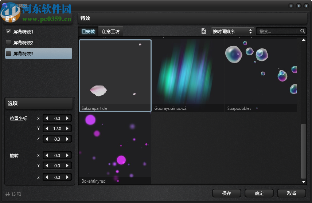The width and height of the screenshot is (312, 203).
Task: Click the import effect file icon
Action: pyautogui.click(x=203, y=31)
